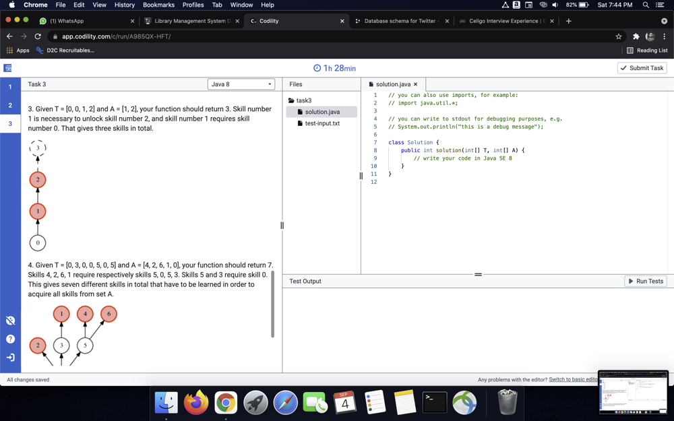
Task: Open the Bookmarks menu
Action: (x=158, y=5)
